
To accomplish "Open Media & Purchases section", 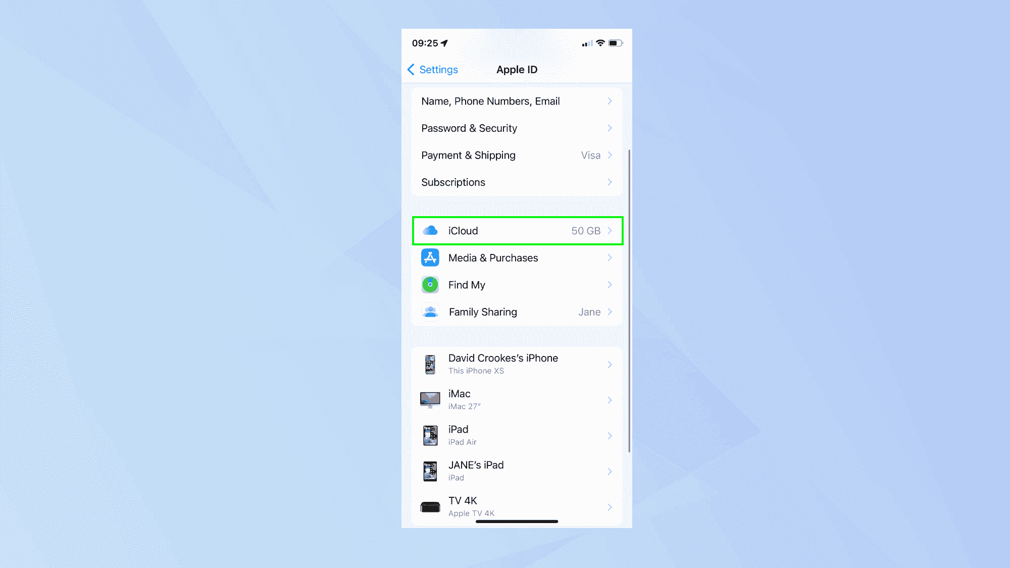I will tap(516, 257).
